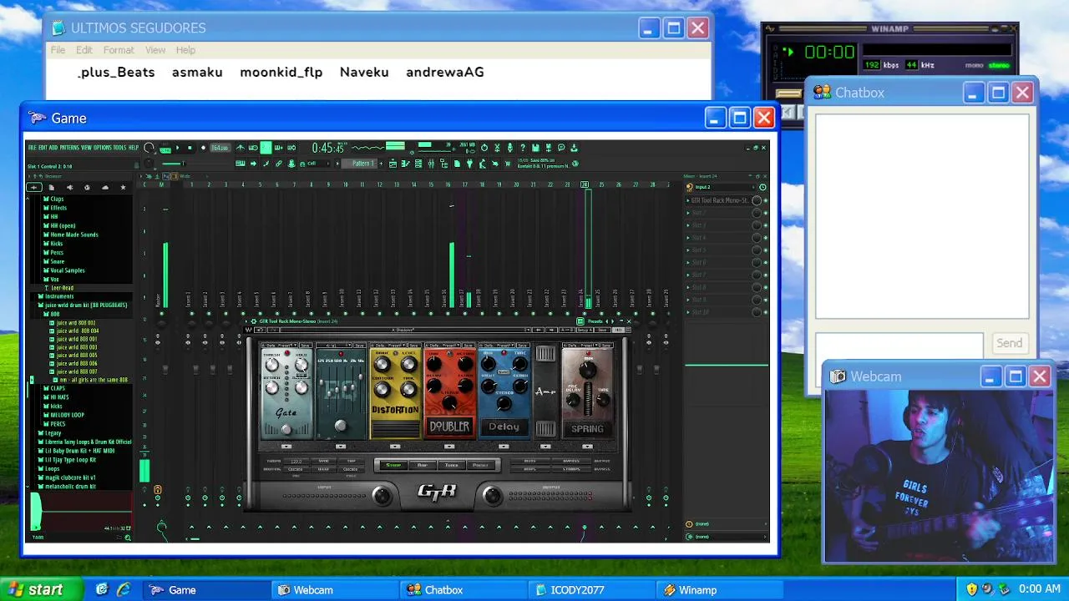Click the undo arrow in Waves toolbar
This screenshot has height=601, width=1069.
[260, 330]
